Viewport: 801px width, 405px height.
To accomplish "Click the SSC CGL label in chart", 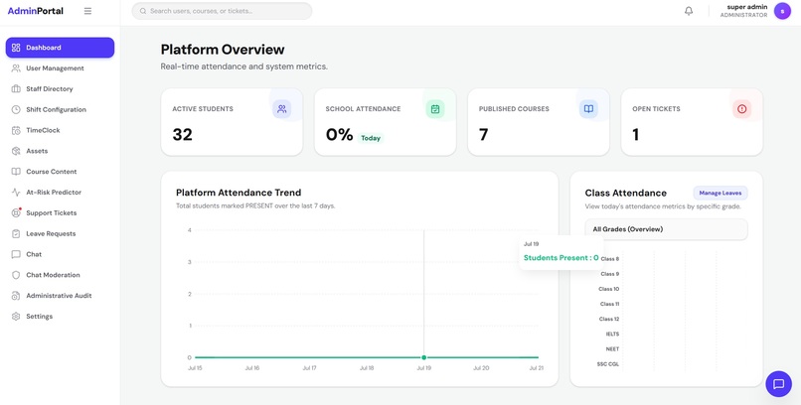I will (608, 364).
